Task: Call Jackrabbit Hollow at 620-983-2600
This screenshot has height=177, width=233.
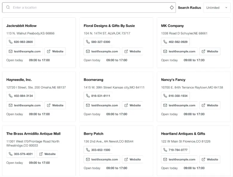Action: pos(21,42)
